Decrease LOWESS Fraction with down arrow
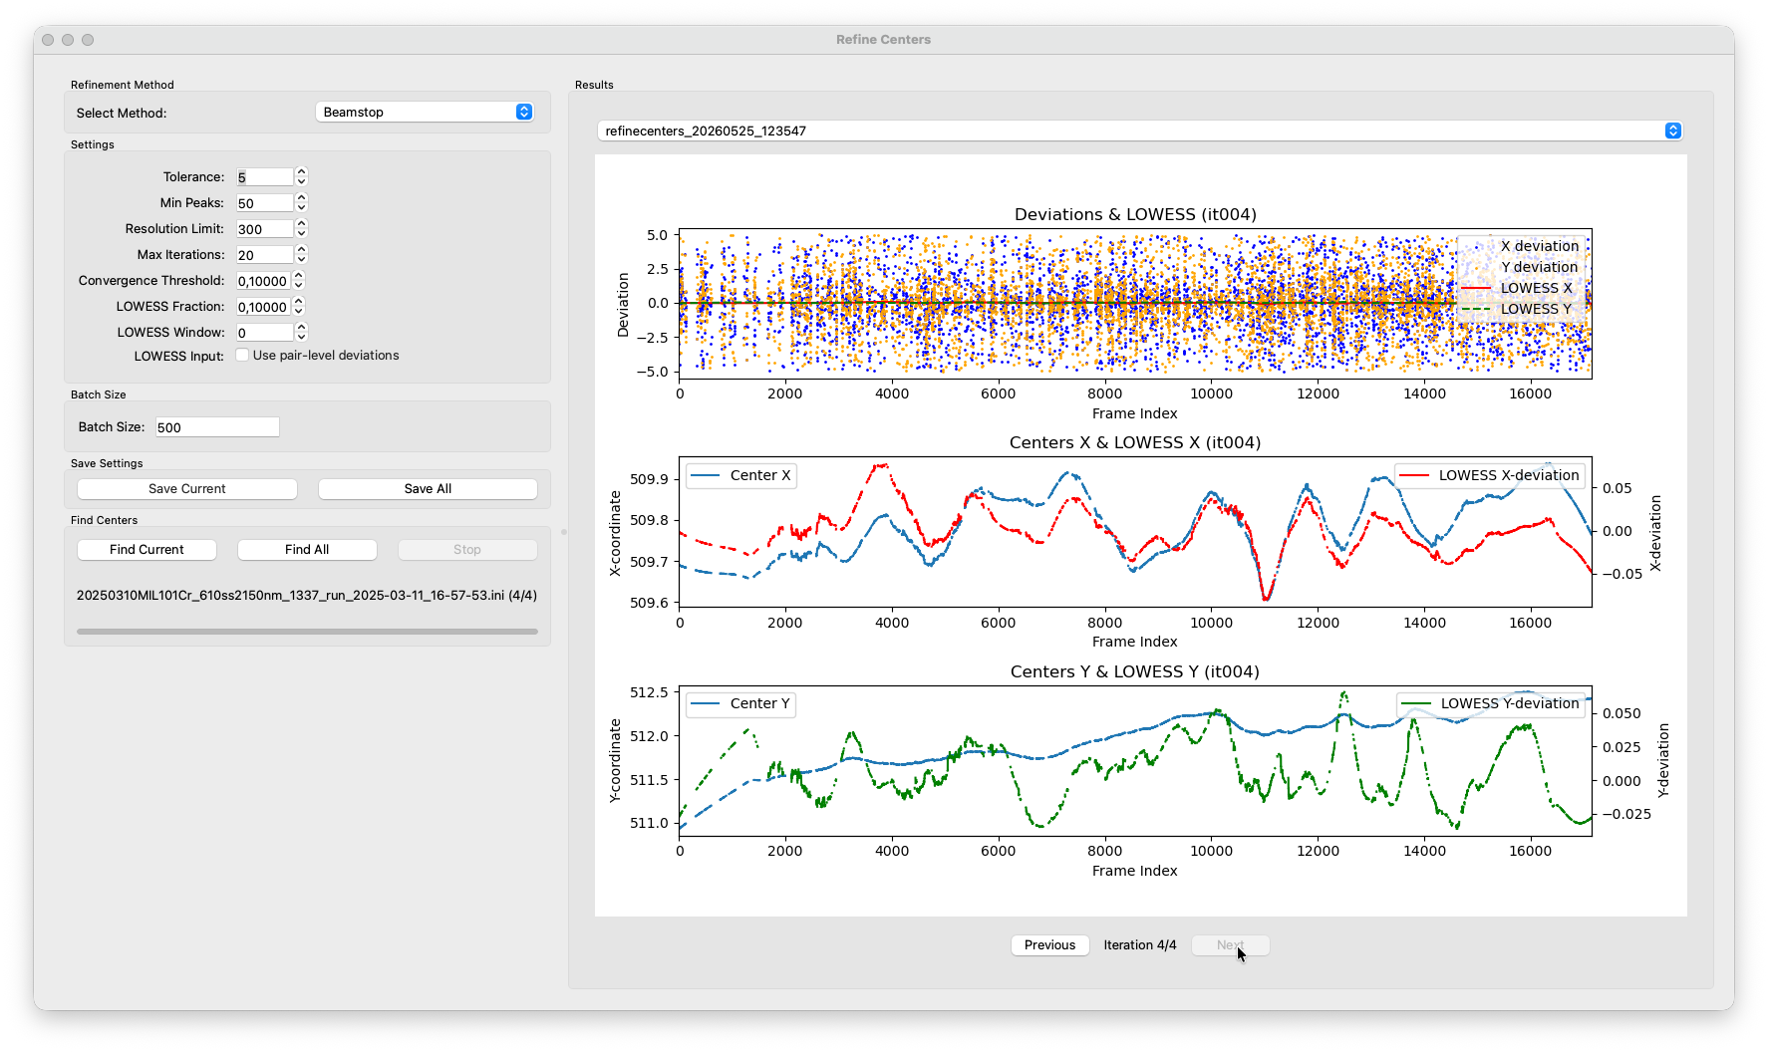 coord(298,311)
